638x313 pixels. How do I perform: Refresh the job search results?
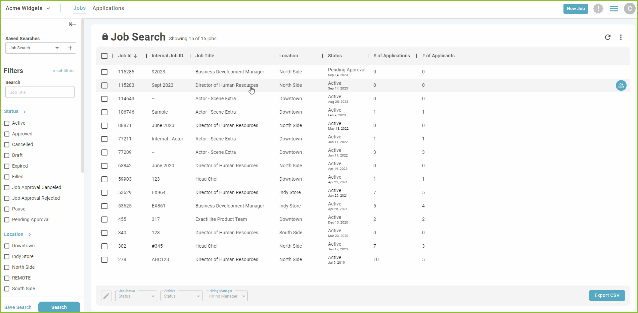pos(608,37)
